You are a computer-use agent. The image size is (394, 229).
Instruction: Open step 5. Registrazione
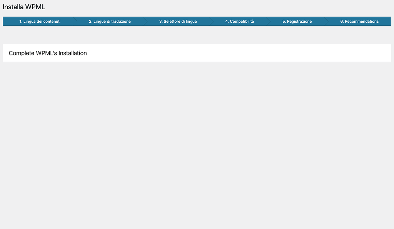297,22
